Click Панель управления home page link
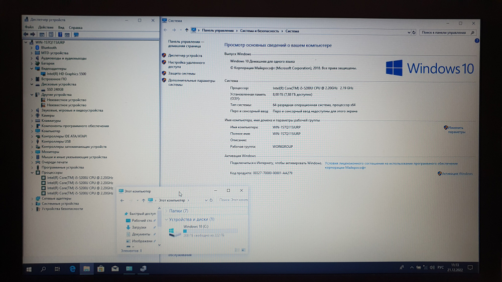Screen dimensions: 502x282 point(186,44)
